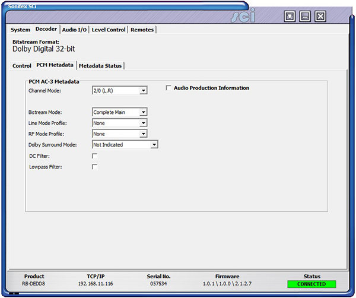356x298 pixels.
Task: Open the Metadata Status sub-tab
Action: tap(100, 66)
